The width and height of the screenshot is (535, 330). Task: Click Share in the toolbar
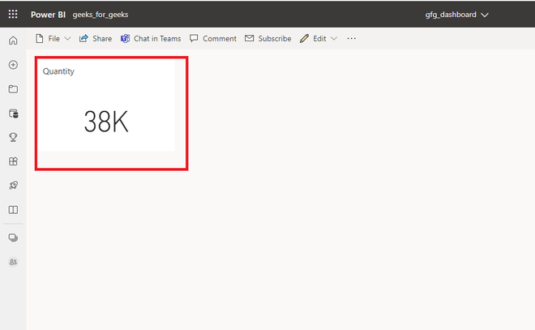pyautogui.click(x=96, y=39)
